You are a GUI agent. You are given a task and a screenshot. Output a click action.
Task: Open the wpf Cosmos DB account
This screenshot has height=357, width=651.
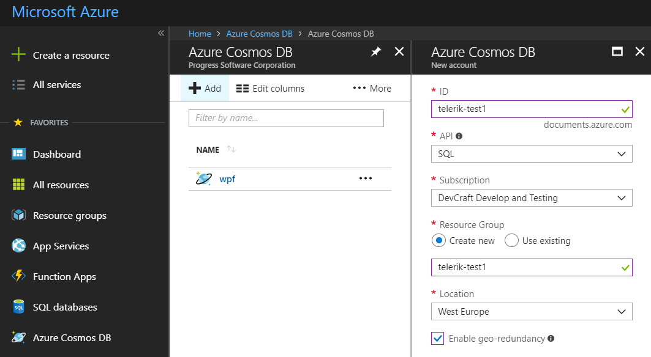[227, 178]
